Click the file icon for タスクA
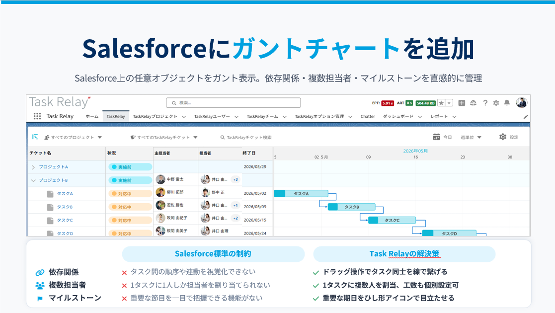The image size is (555, 313). click(x=50, y=194)
